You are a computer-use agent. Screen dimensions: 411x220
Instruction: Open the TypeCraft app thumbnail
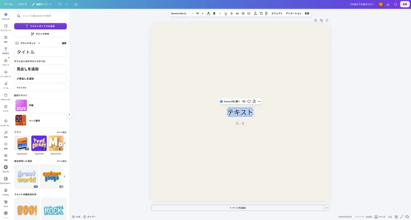[39, 143]
